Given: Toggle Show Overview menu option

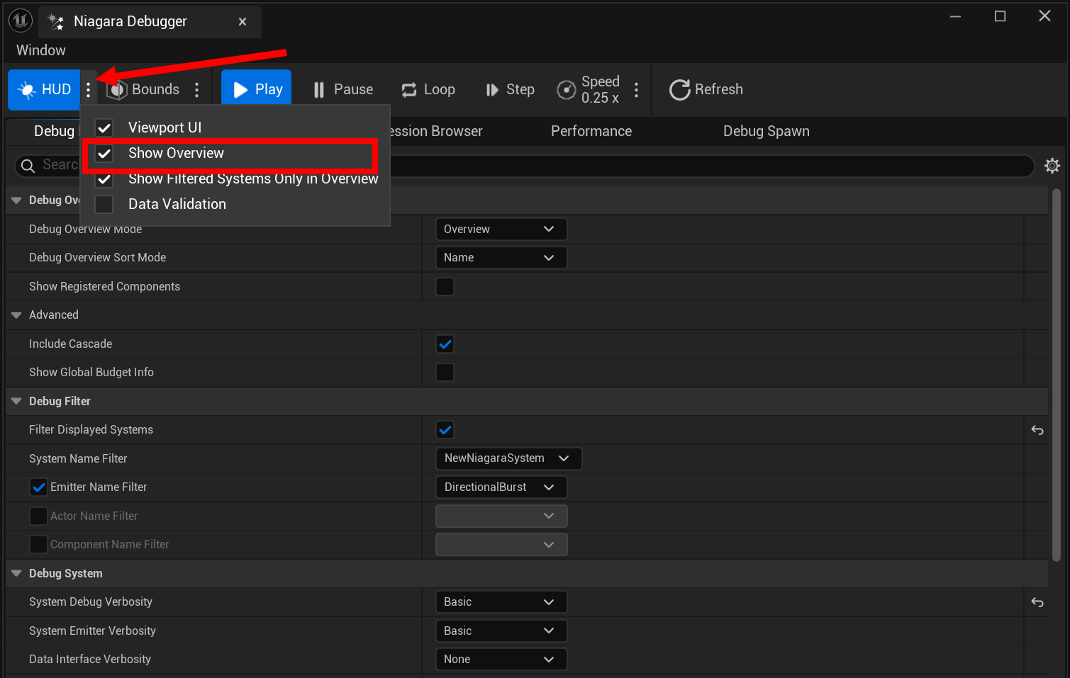Looking at the screenshot, I should coord(235,153).
